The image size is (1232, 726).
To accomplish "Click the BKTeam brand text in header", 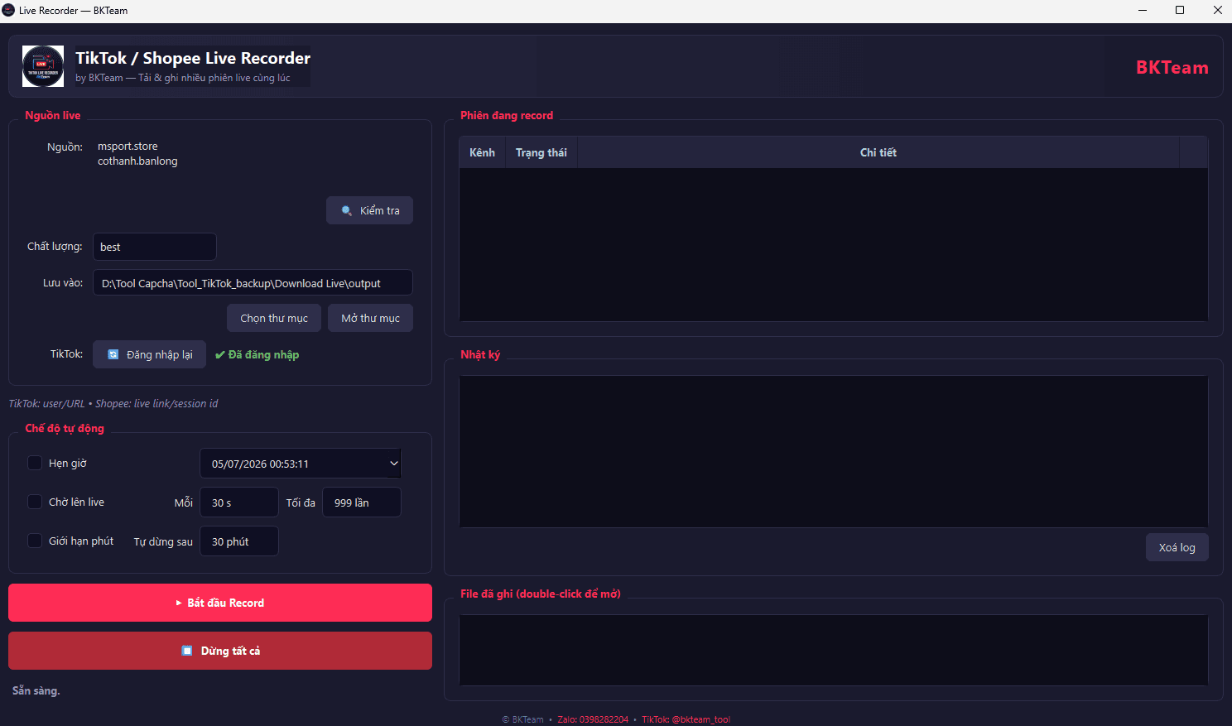I will click(1172, 67).
